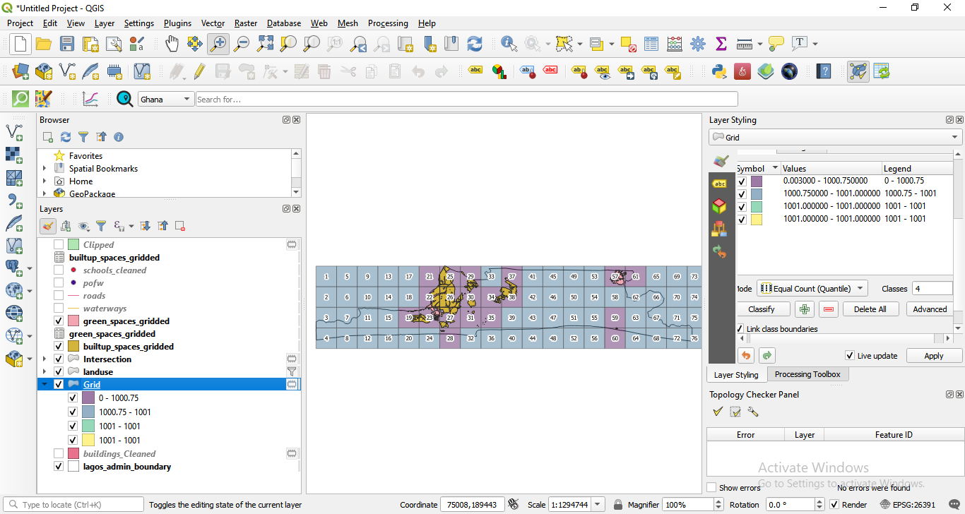The height and width of the screenshot is (514, 965).
Task: Switch to the Processing Toolbox tab
Action: (x=807, y=374)
